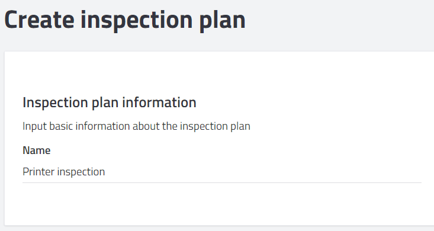This screenshot has width=434, height=231.
Task: Place cursor on word inspection in Name field
Action: [81, 172]
